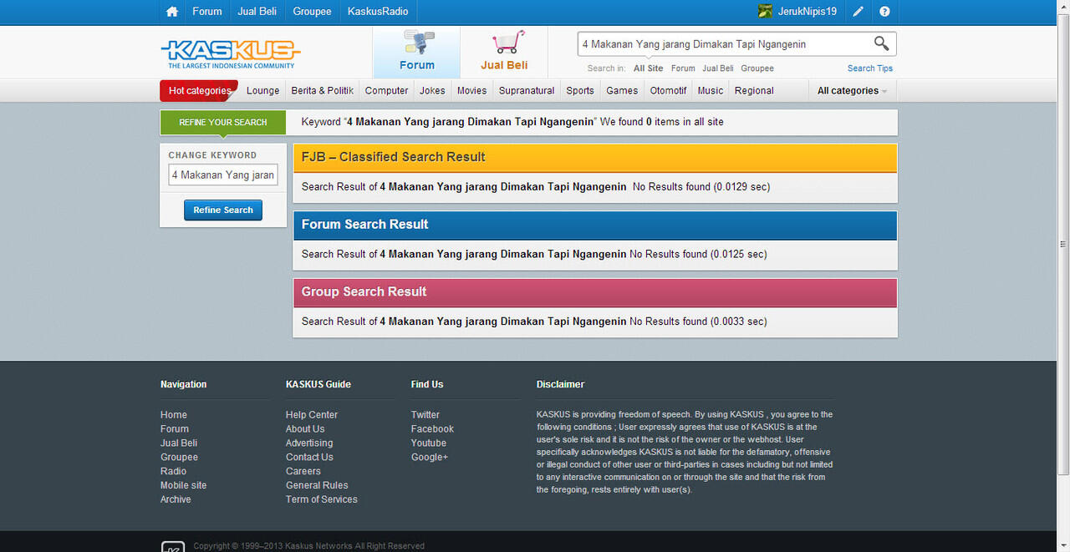
Task: Select 'Jual Beli' search scope option
Action: [x=717, y=68]
